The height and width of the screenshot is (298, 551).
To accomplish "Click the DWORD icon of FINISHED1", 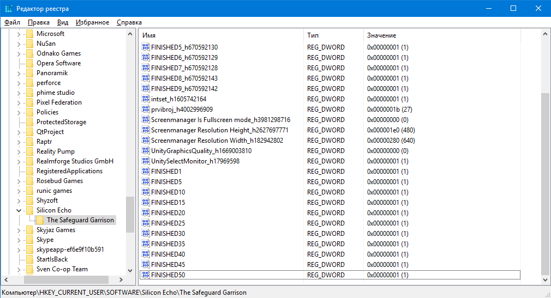I will point(146,171).
